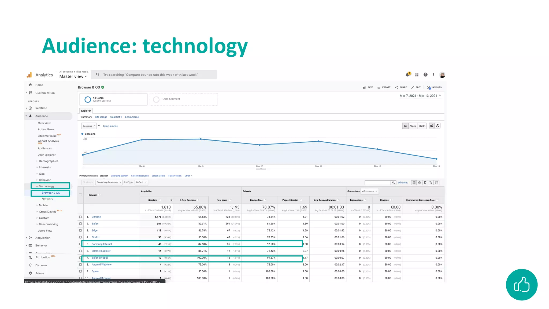This screenshot has height=309, width=549.
Task: Click the notifications bell icon
Action: (407, 75)
